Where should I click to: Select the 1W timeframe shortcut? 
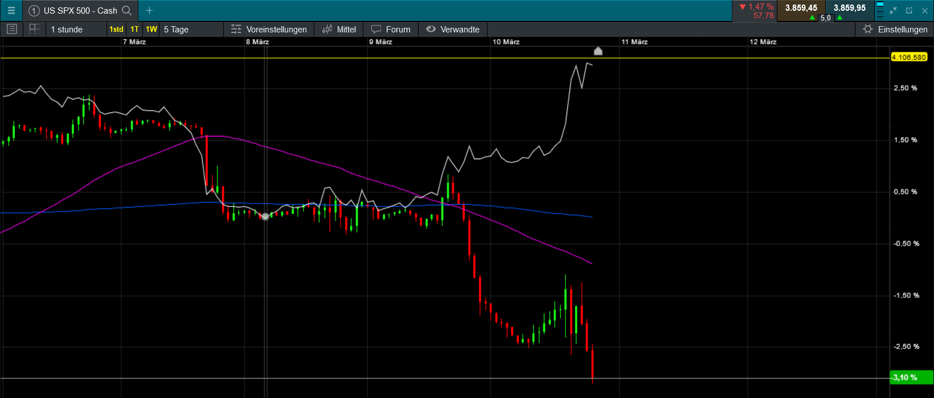(151, 29)
